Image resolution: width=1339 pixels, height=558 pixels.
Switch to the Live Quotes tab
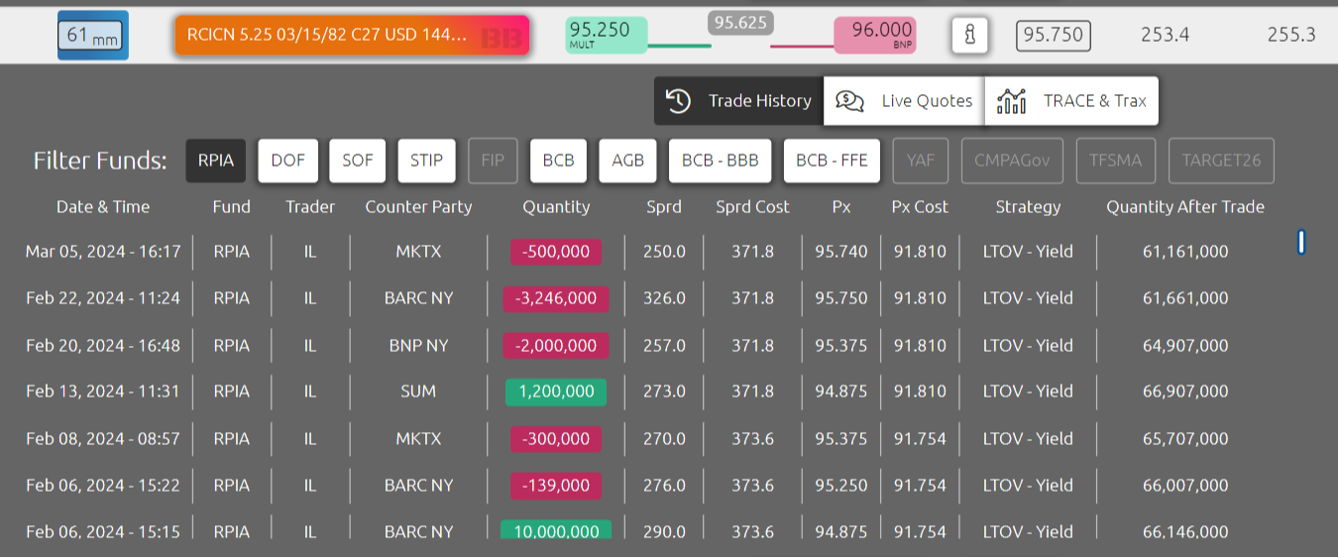coord(904,101)
